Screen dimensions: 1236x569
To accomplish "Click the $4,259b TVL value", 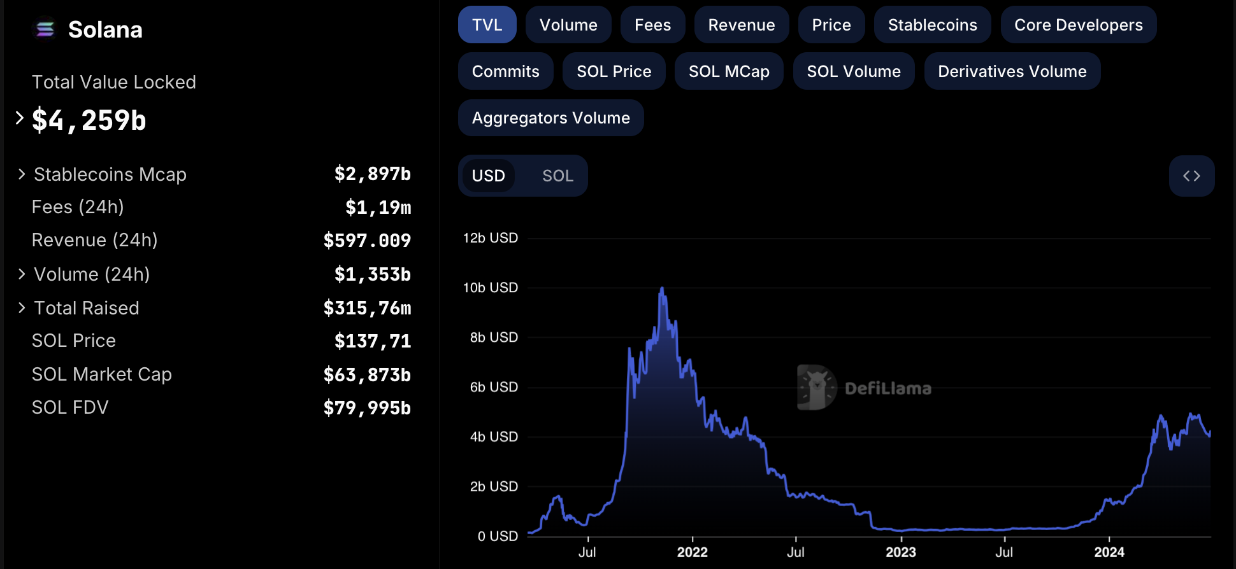I will coord(89,120).
